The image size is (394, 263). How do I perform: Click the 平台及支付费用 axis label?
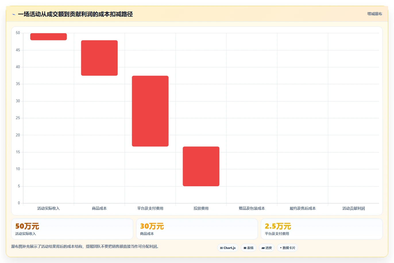(x=150, y=209)
